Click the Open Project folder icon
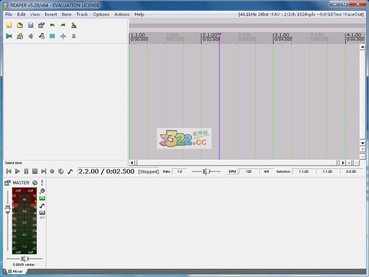This screenshot has height=277, width=369. pos(20,25)
